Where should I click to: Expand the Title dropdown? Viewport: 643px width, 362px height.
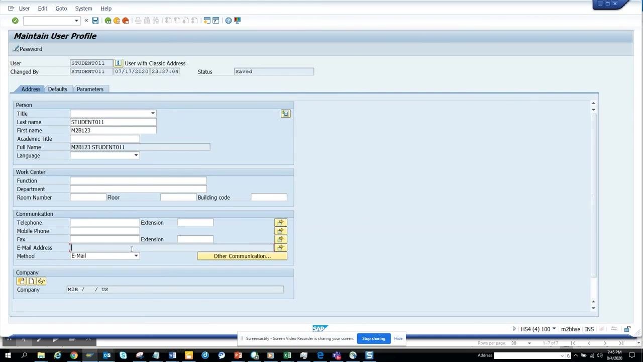click(x=153, y=114)
